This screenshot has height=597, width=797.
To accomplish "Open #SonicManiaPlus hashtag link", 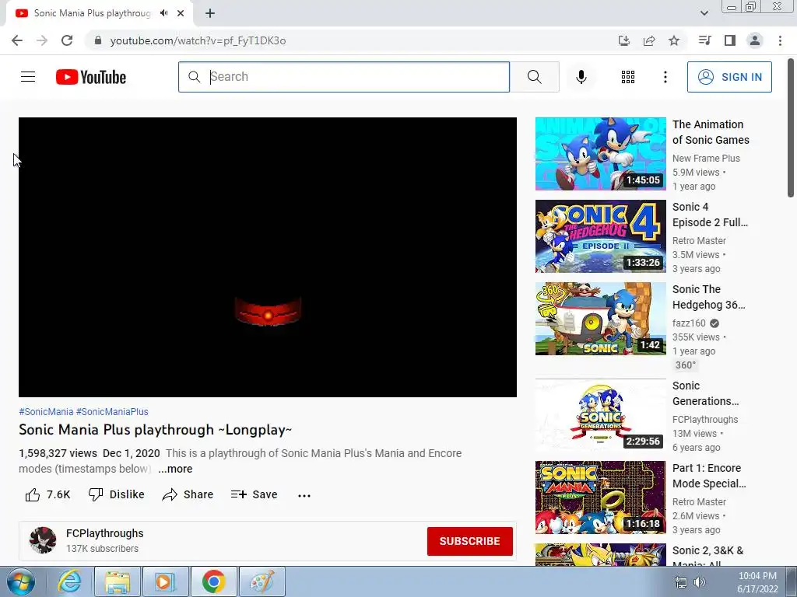I will click(112, 412).
